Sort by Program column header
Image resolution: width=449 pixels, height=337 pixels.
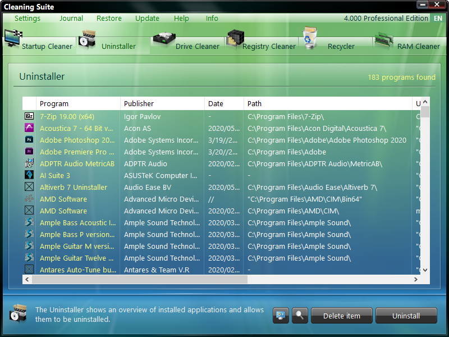click(x=78, y=103)
